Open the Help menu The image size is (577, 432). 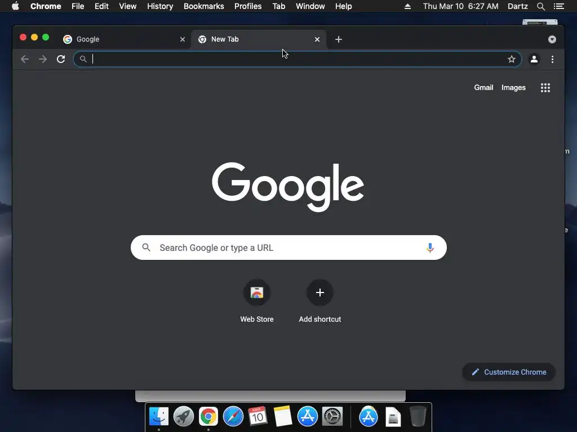click(343, 6)
